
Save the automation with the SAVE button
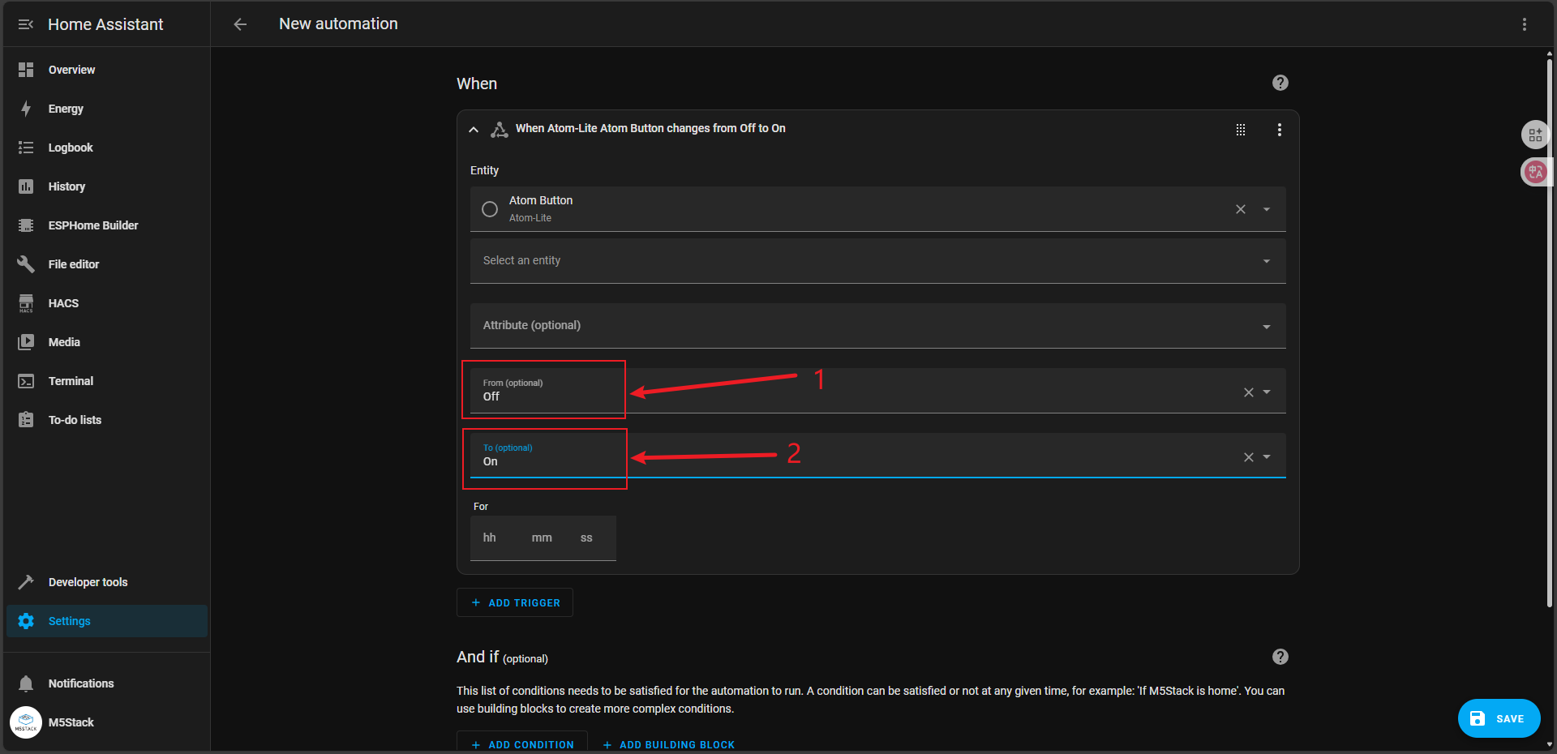click(1499, 718)
